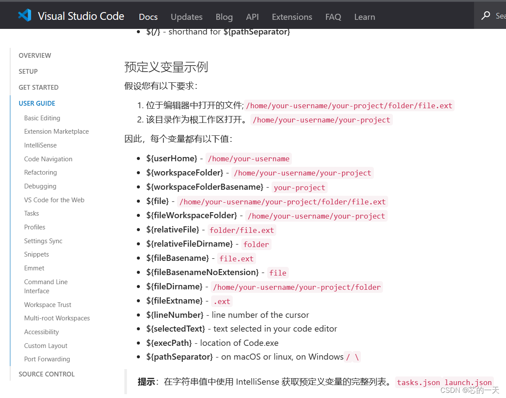Expand the GET STARTED sidebar section

(38, 88)
